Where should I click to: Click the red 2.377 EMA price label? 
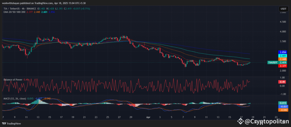(x=283, y=66)
